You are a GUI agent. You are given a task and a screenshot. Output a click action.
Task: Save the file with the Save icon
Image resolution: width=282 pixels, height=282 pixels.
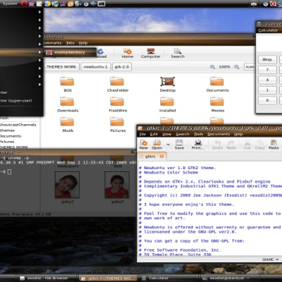(x=179, y=145)
